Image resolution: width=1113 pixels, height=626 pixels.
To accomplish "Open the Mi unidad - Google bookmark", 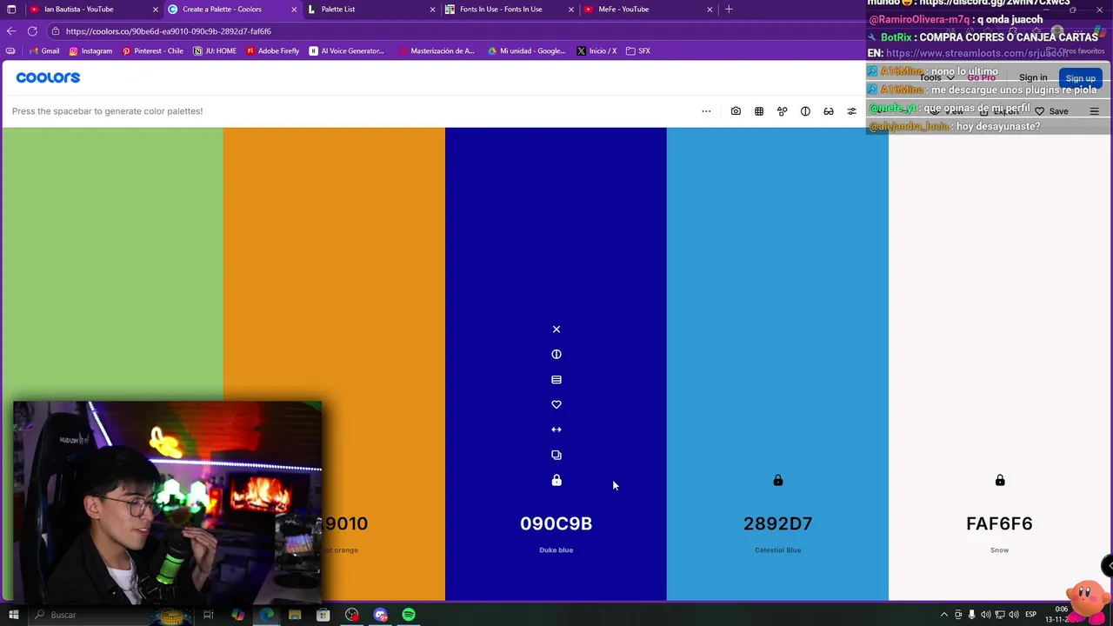I will [x=526, y=51].
